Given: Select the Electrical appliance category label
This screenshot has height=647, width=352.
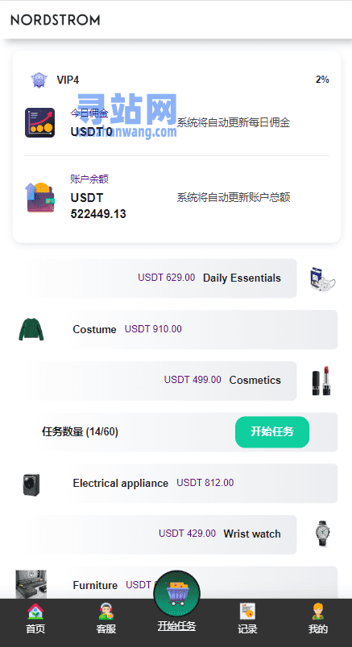Looking at the screenshot, I should (x=121, y=483).
